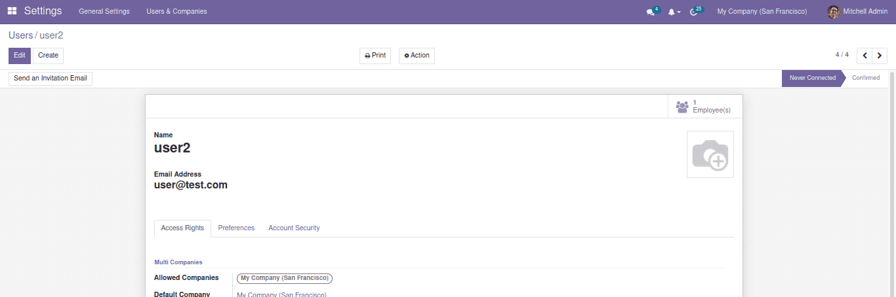Switch to the Account Security tab

(294, 228)
